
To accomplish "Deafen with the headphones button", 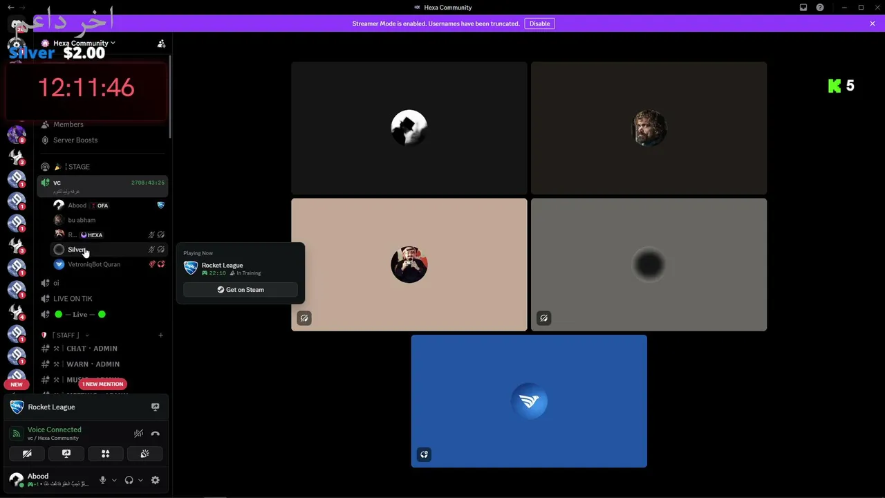I will pos(129,480).
